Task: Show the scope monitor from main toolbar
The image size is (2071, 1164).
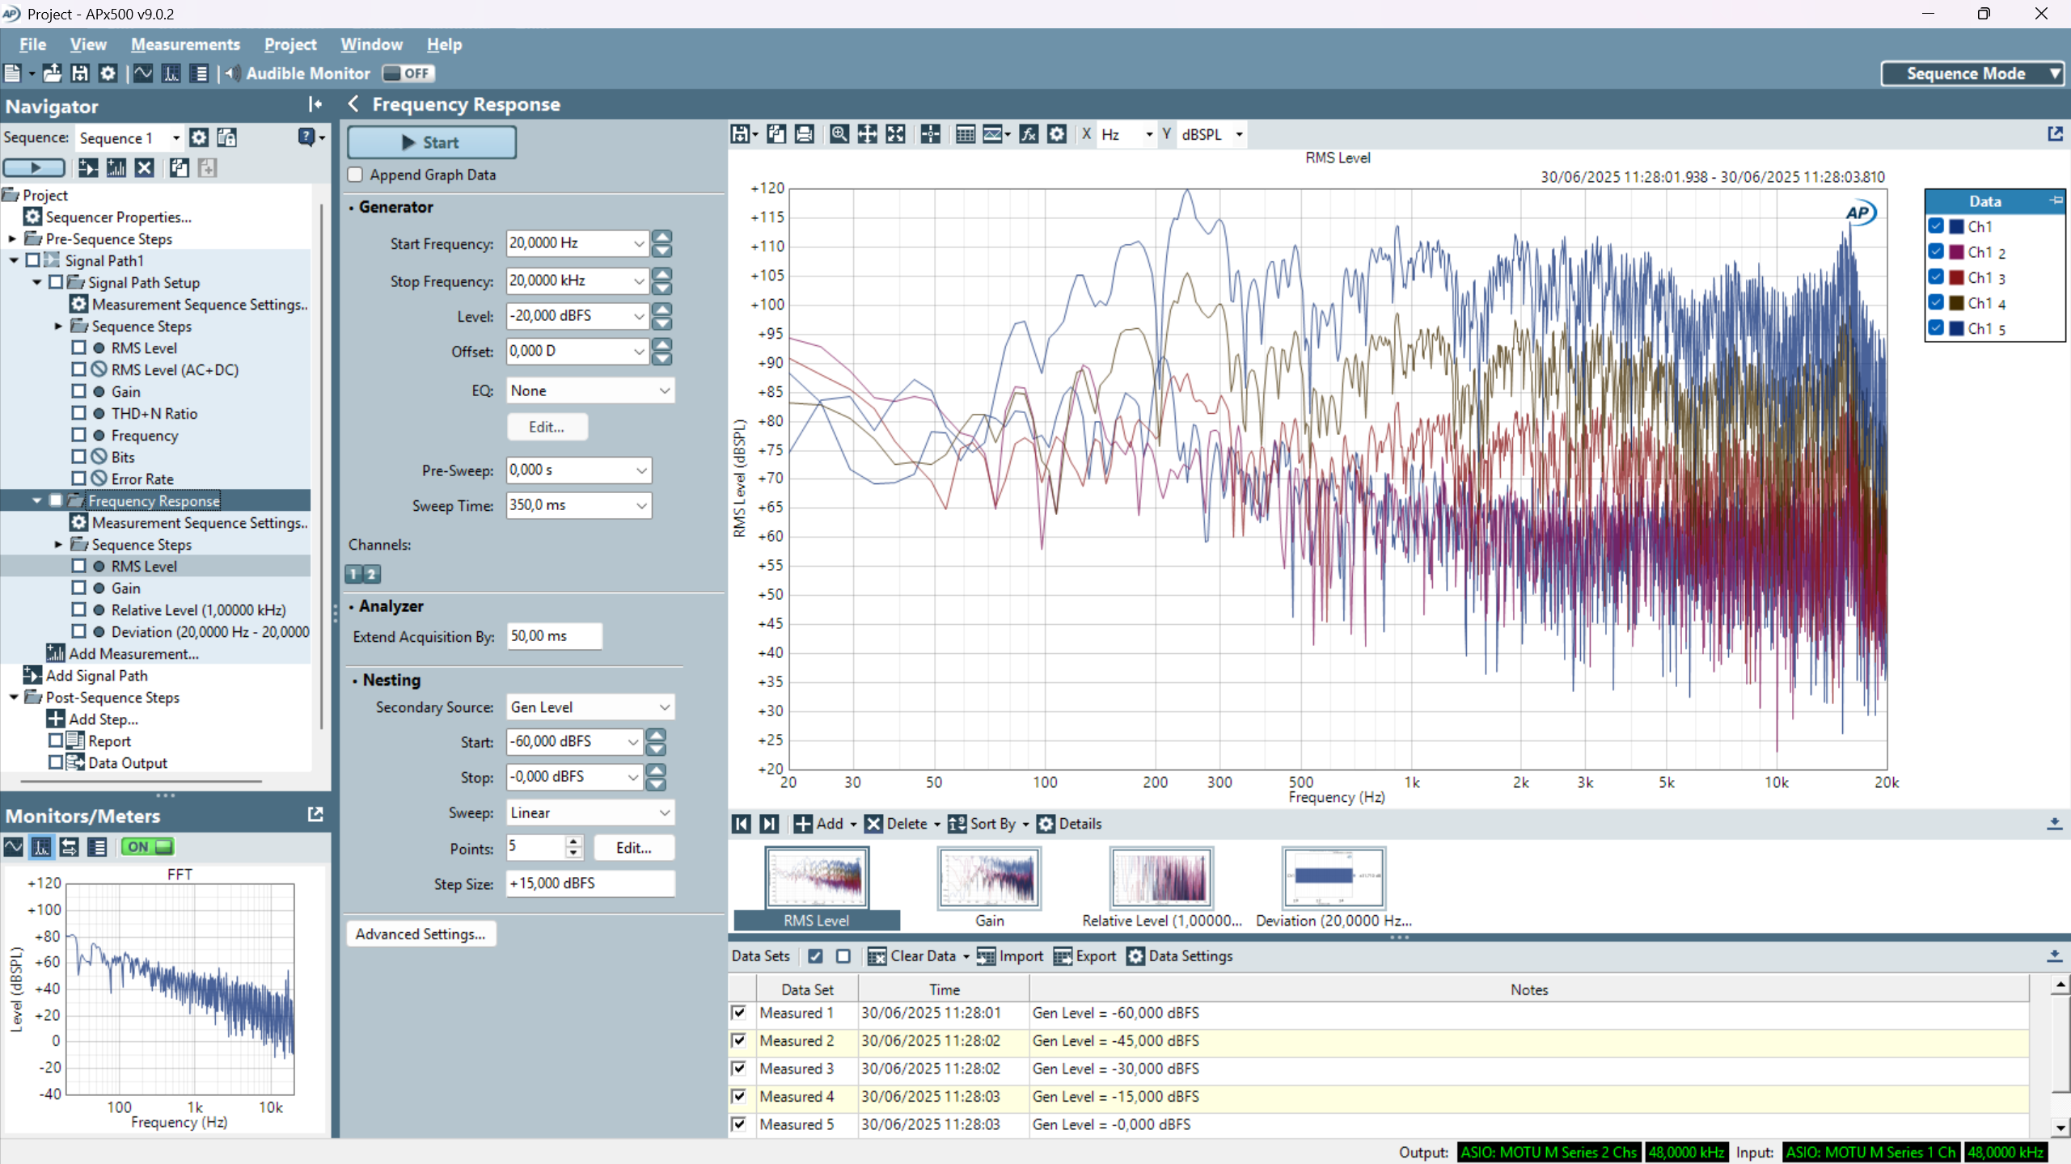Action: (143, 74)
